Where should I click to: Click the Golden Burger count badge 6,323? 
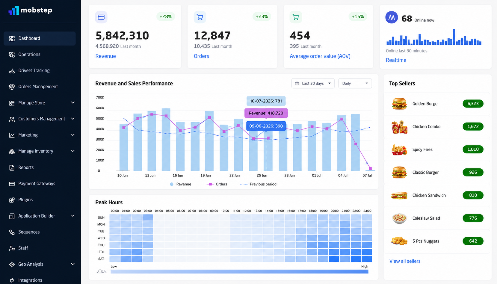pos(473,104)
